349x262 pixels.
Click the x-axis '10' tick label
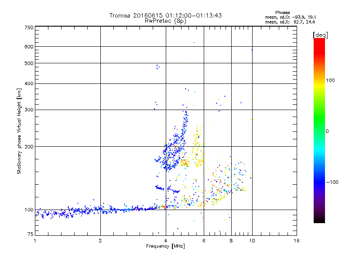pos(252,241)
